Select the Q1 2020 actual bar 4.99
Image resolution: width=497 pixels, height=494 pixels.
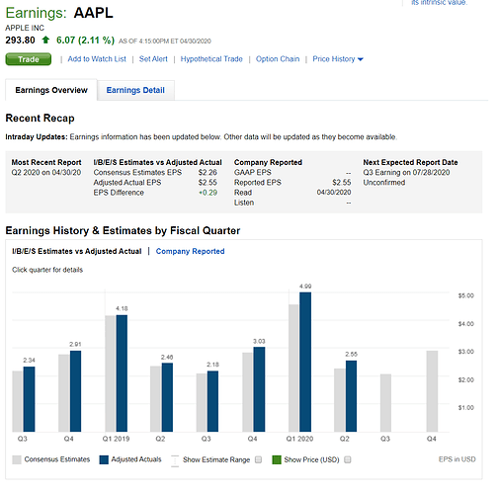point(305,362)
